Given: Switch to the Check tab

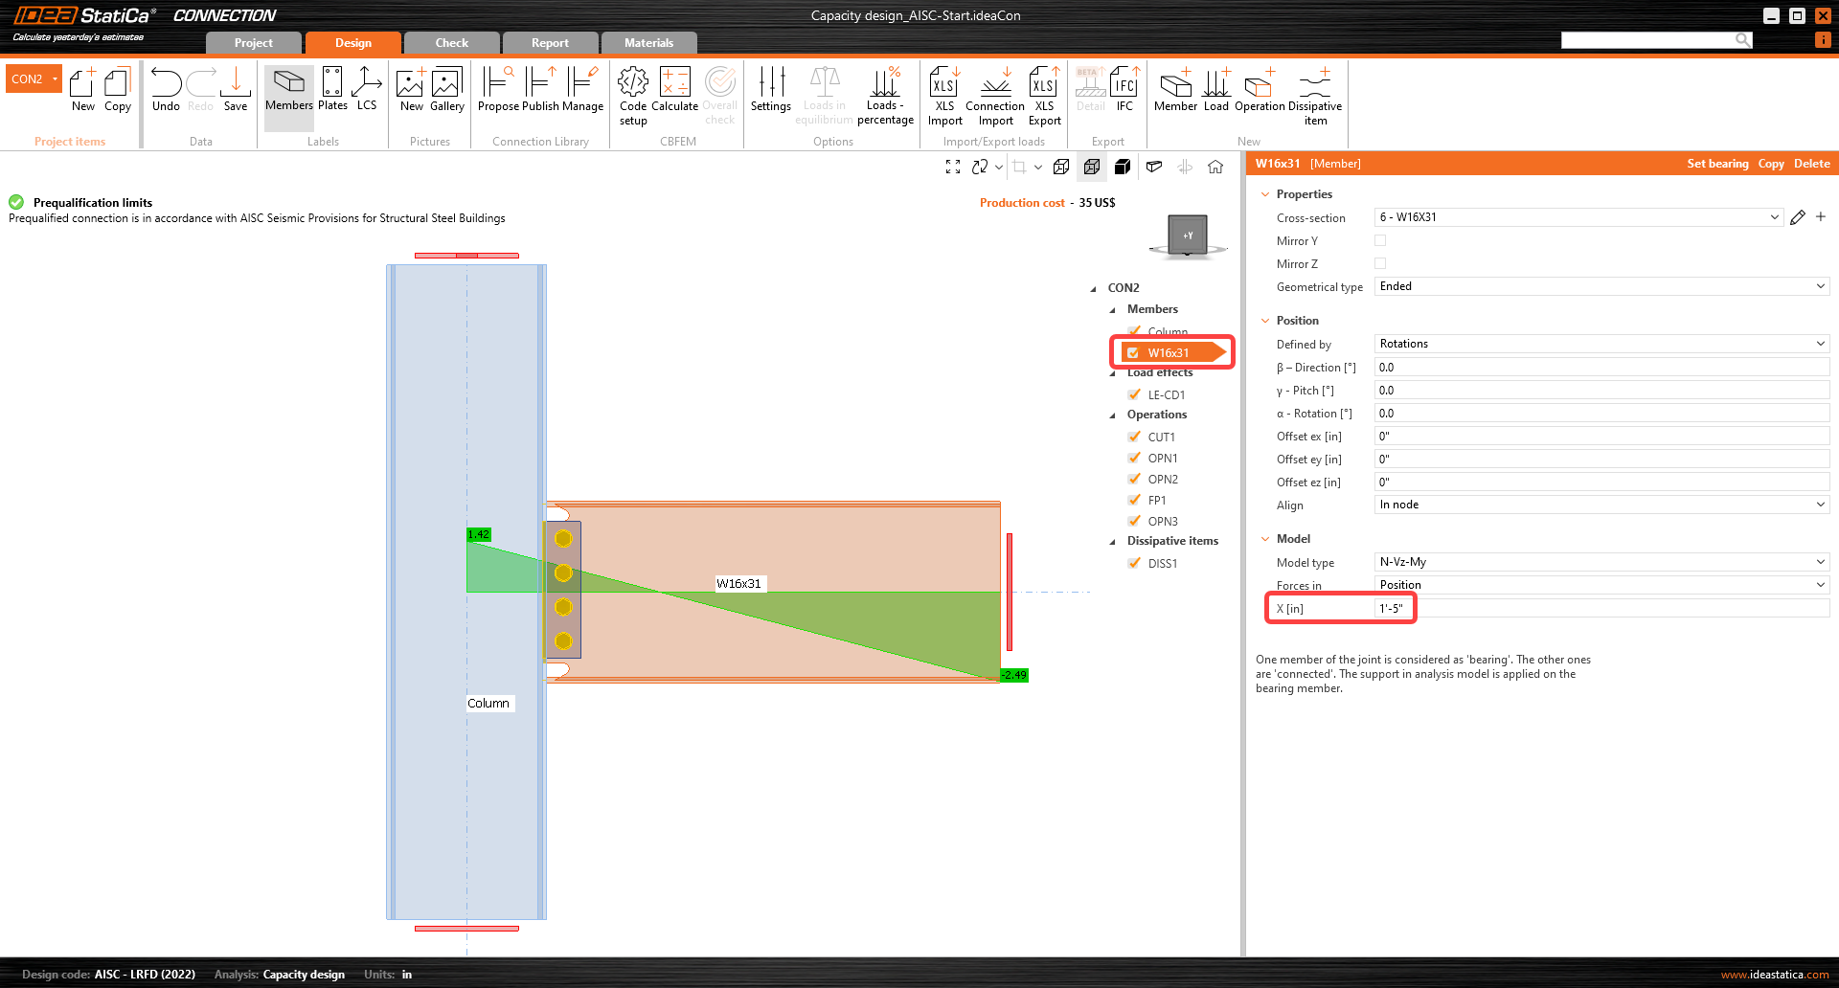Looking at the screenshot, I should (451, 43).
